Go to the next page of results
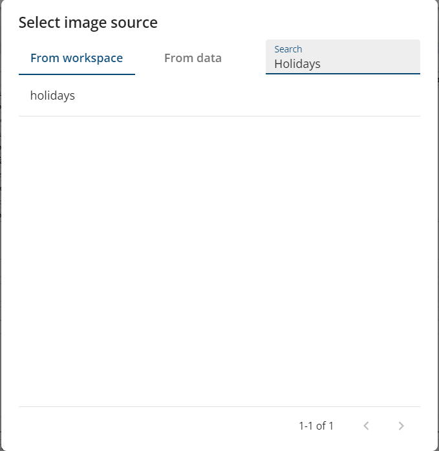Screen dimensions: 439x451 (x=401, y=426)
